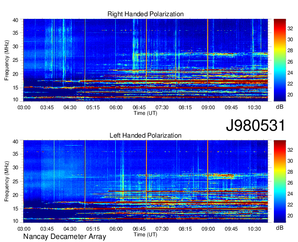Click the 09:00 time tick of Left Handed plot
This screenshot has height=242, width=298.
[x=208, y=229]
